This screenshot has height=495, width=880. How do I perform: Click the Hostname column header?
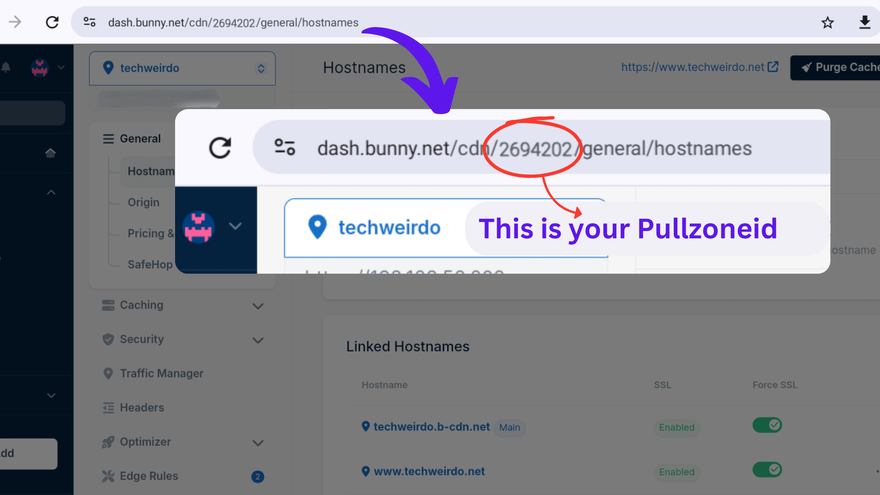point(385,385)
